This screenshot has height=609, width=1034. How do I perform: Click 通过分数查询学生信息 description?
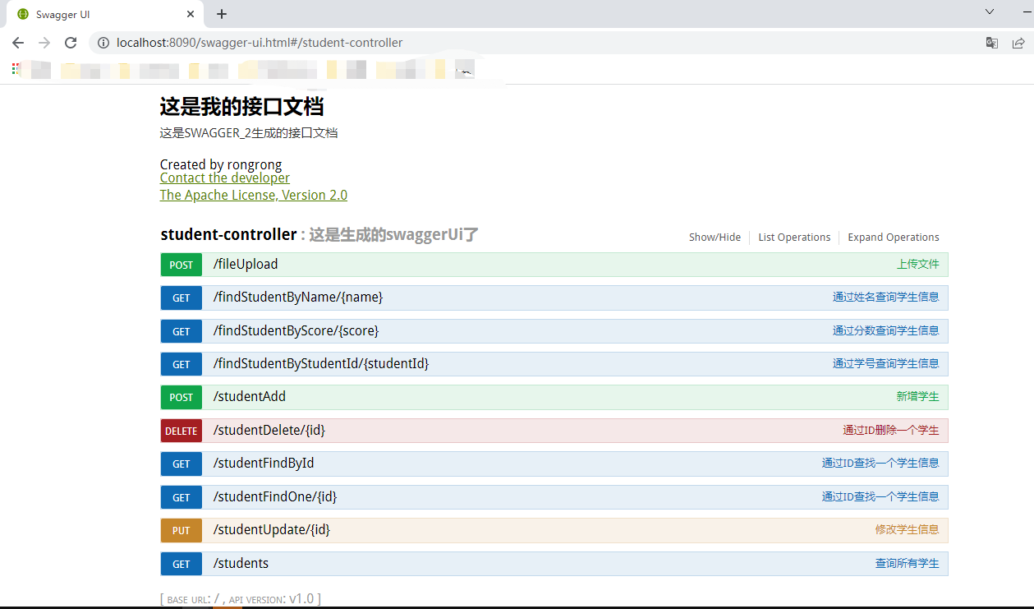click(886, 330)
